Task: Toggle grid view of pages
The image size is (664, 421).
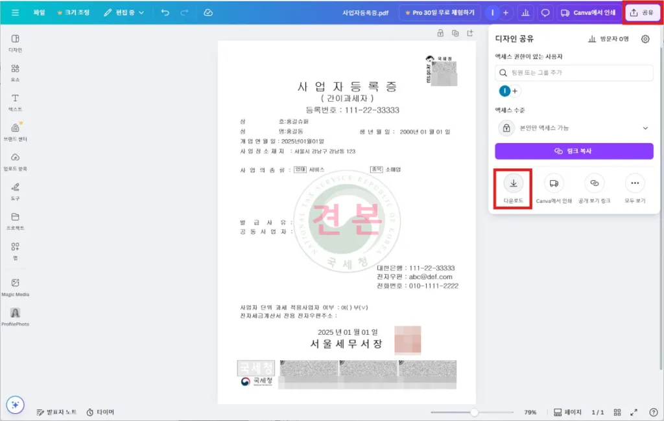Action: pos(617,412)
